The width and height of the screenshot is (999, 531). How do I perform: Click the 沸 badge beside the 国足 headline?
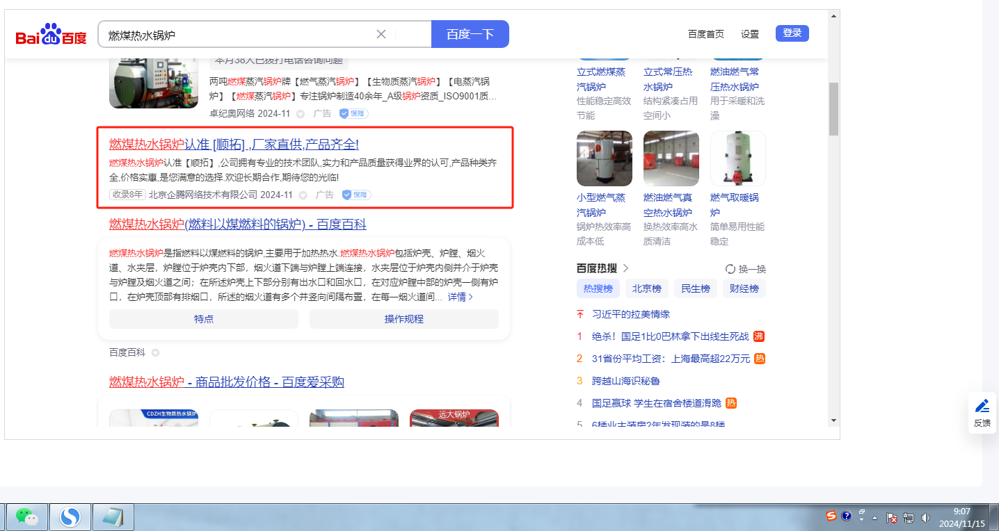(x=759, y=336)
